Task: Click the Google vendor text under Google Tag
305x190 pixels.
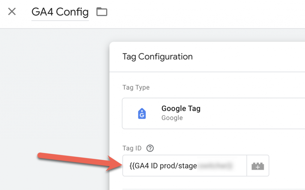Action: coord(172,118)
